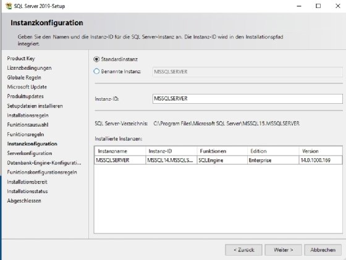This screenshot has height=260, width=346.
Task: Click the SQLEngine cell
Action: coord(222,161)
